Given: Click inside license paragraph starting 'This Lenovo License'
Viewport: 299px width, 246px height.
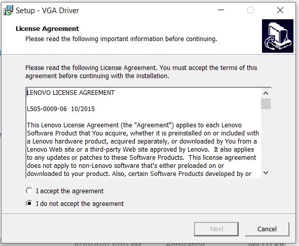Looking at the screenshot, I should (142, 150).
